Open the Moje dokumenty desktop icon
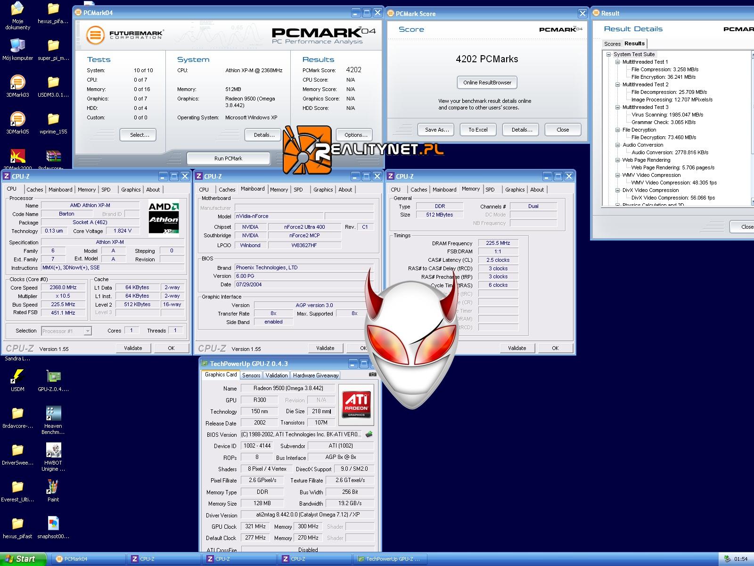Image resolution: width=754 pixels, height=566 pixels. [x=17, y=15]
